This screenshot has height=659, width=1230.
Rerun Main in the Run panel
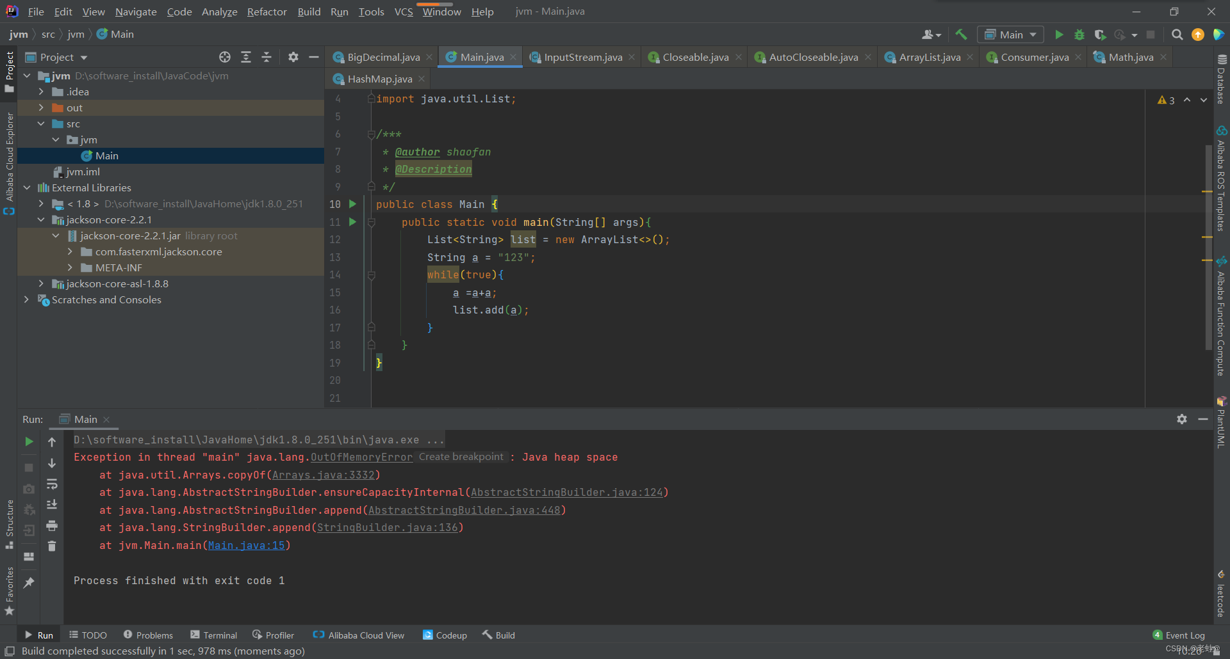pos(29,441)
